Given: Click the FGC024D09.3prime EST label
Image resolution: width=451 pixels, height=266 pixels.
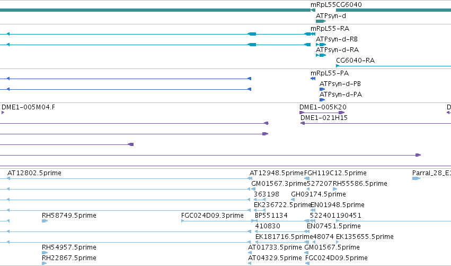Looking at the screenshot, I should (x=213, y=216).
